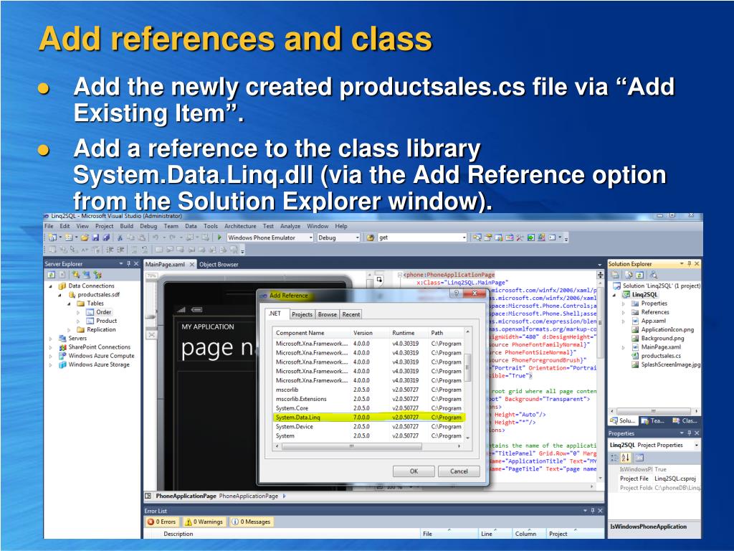Switch to Browse tab in Add Reference

click(x=327, y=314)
